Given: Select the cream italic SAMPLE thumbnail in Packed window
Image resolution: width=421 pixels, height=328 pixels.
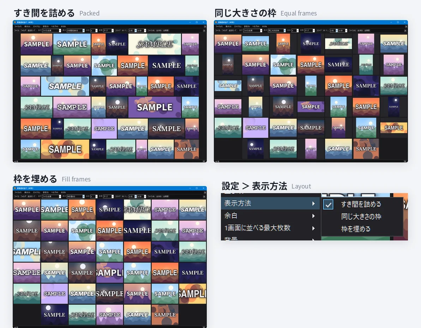Looking at the screenshot, I should (x=155, y=44).
